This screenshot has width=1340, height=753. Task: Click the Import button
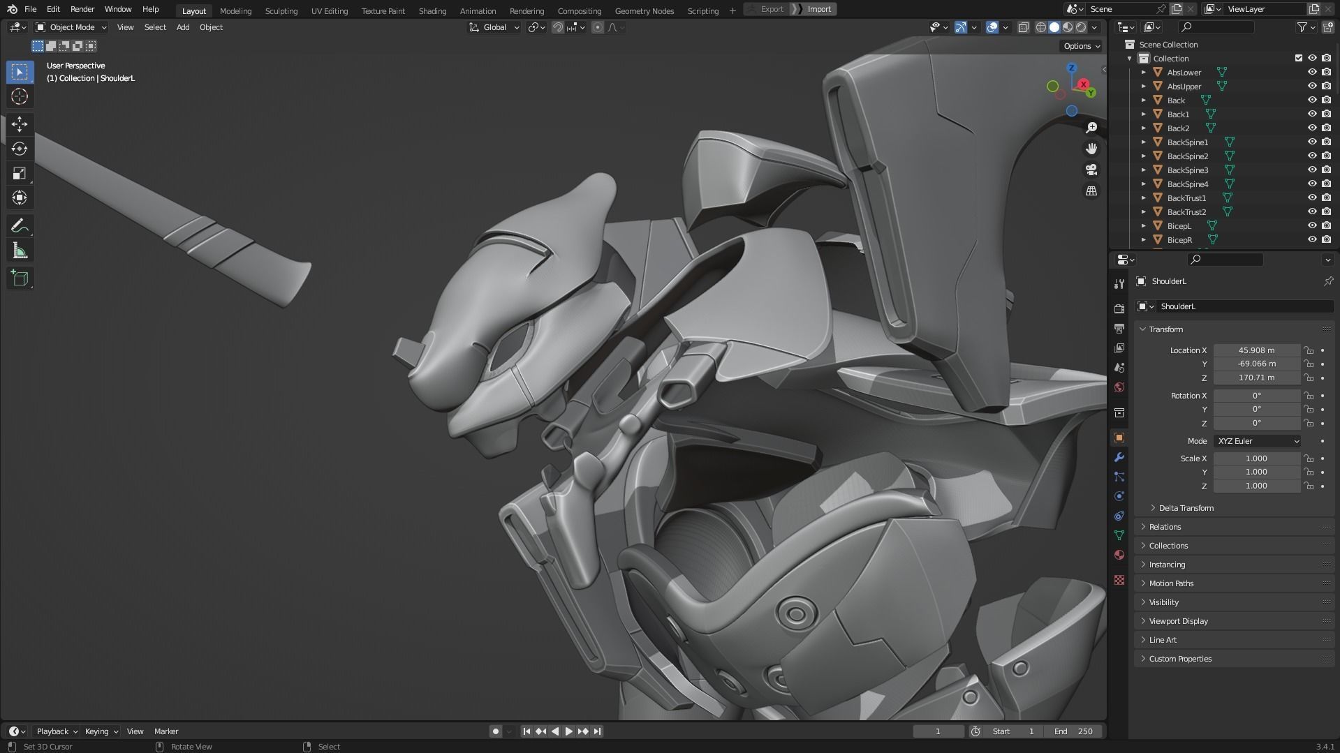(x=819, y=9)
